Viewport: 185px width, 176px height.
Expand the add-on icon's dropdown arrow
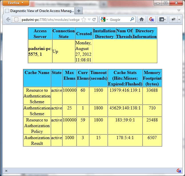click(x=179, y=19)
